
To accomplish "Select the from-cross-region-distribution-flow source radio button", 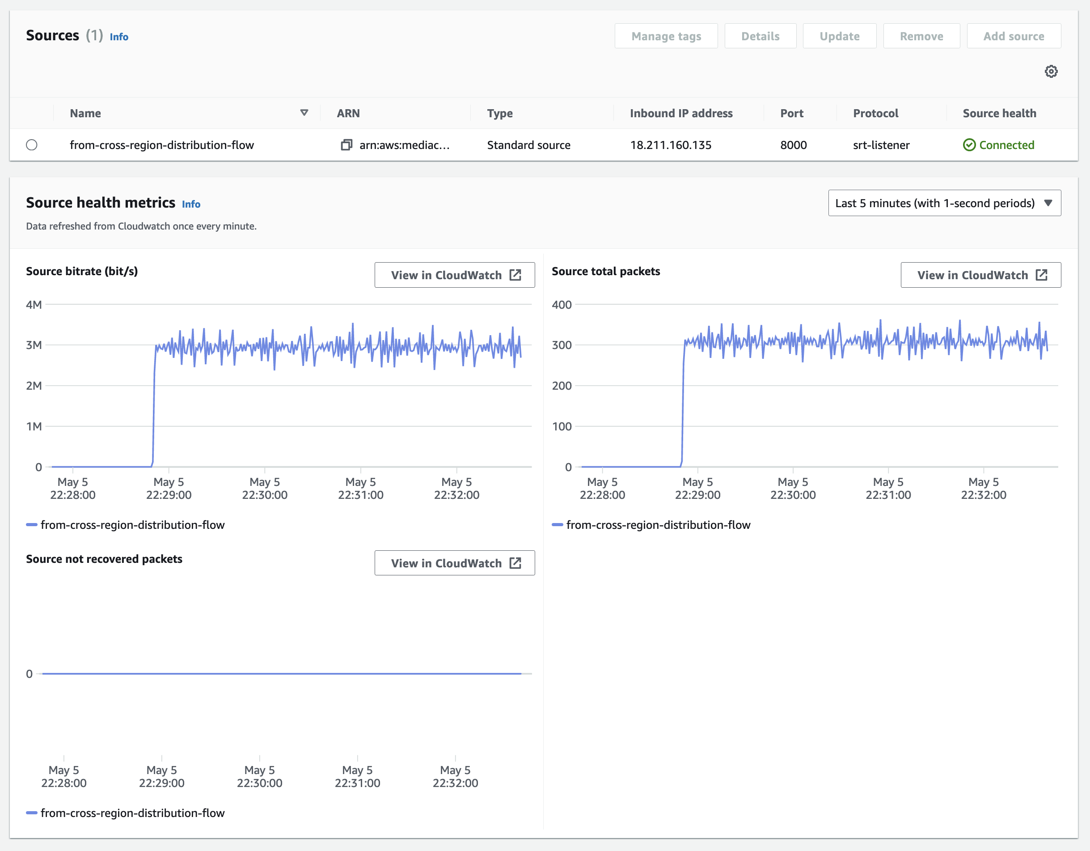I will click(31, 145).
